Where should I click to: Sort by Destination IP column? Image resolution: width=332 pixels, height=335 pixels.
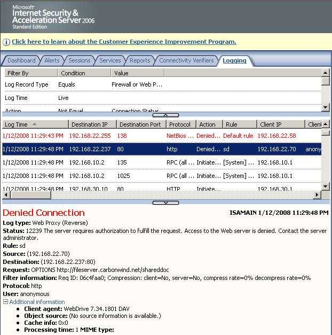92,124
